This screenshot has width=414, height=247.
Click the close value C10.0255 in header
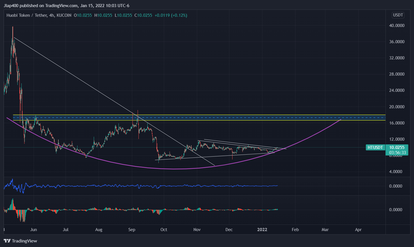tap(143, 15)
